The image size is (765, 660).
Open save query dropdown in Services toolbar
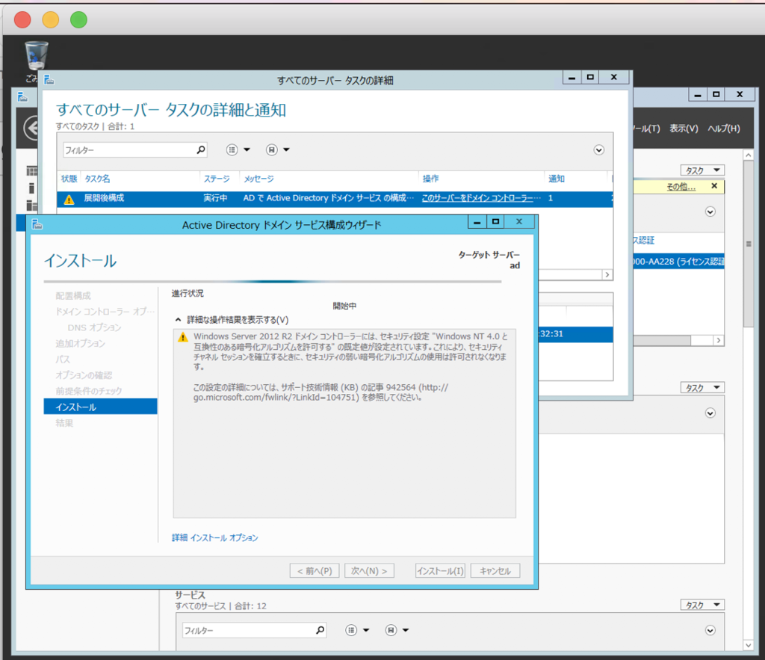[397, 630]
